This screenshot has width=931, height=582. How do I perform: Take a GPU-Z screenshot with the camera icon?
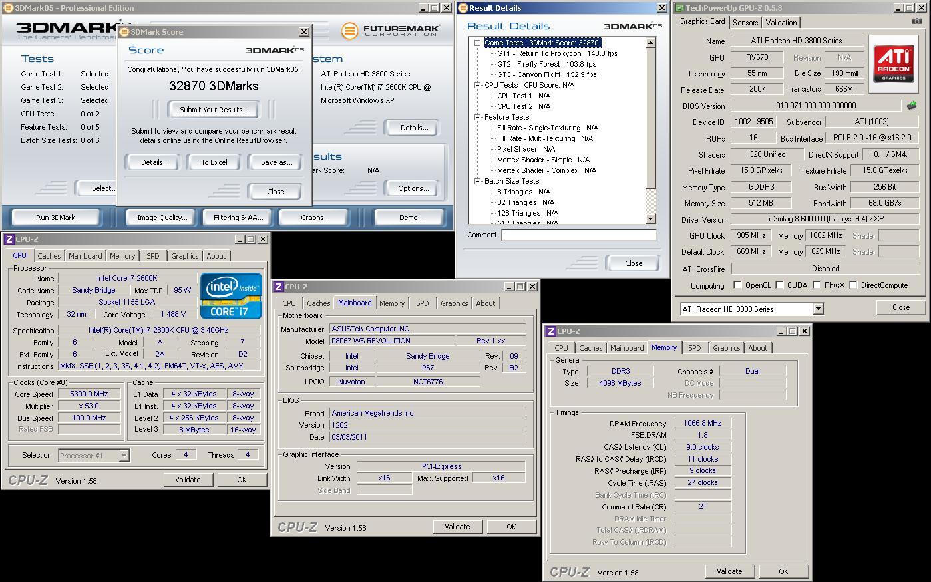click(916, 21)
